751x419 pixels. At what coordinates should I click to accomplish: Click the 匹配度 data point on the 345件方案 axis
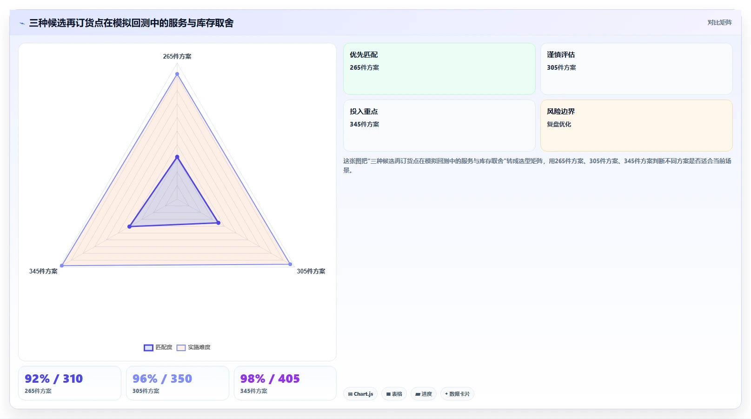pyautogui.click(x=130, y=226)
